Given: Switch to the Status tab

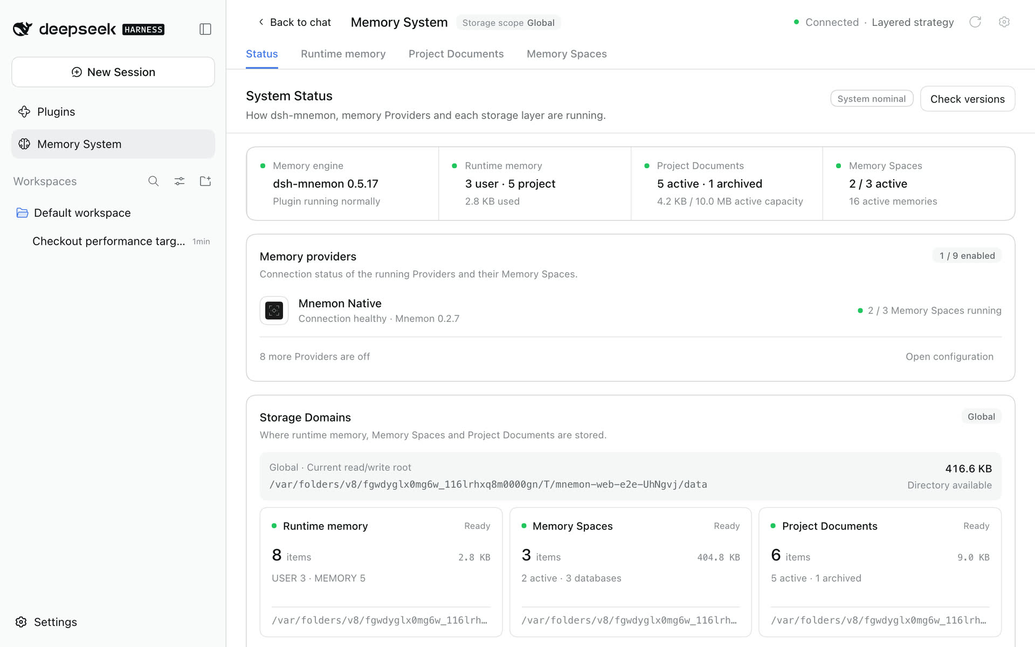Looking at the screenshot, I should pyautogui.click(x=262, y=54).
